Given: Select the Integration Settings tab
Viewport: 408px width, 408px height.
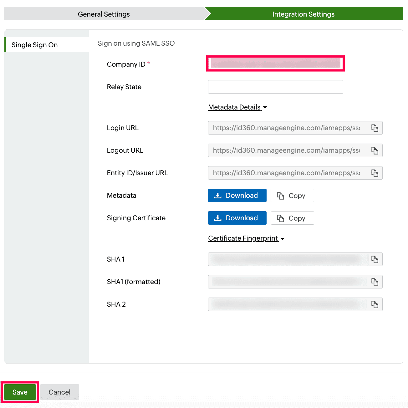Looking at the screenshot, I should [303, 14].
